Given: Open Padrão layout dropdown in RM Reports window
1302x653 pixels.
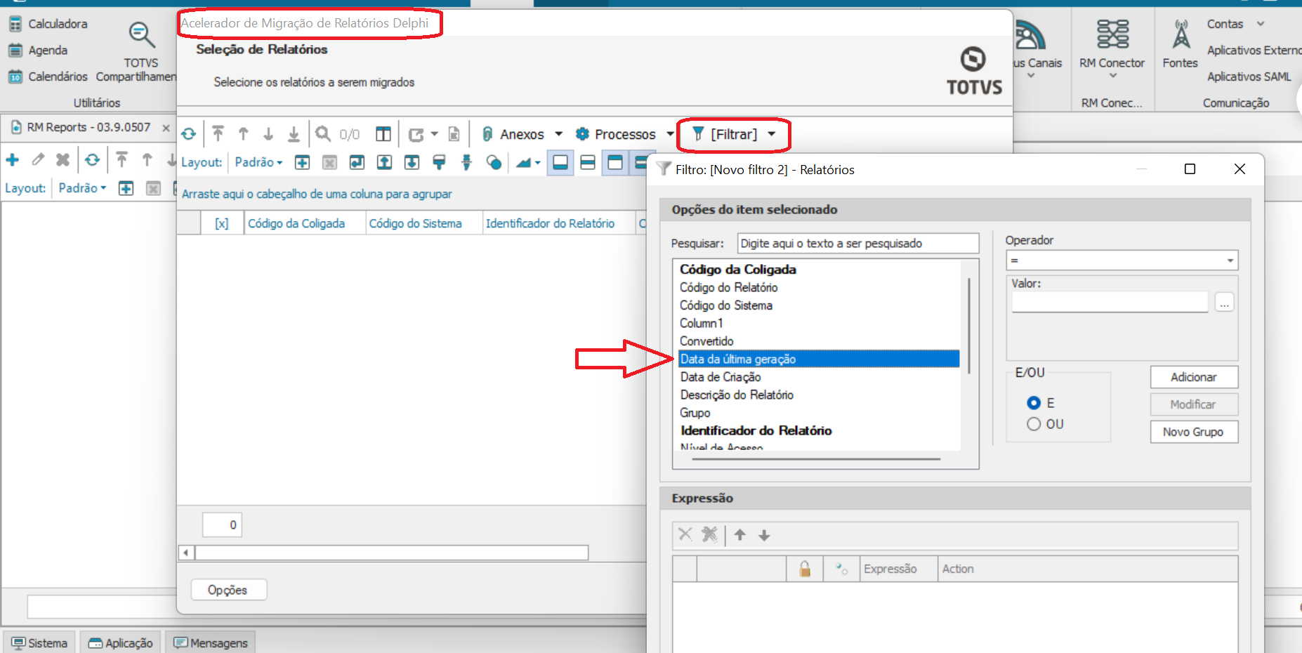Looking at the screenshot, I should pyautogui.click(x=82, y=188).
